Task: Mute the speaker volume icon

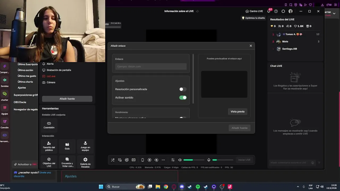Action: click(x=180, y=160)
